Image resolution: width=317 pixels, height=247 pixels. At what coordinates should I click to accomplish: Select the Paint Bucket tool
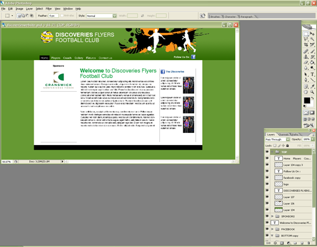tap(312, 62)
